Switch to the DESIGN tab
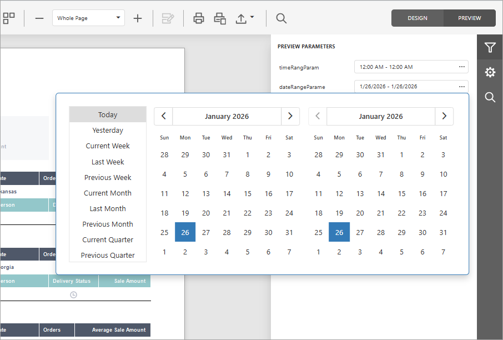The image size is (503, 340). point(418,18)
